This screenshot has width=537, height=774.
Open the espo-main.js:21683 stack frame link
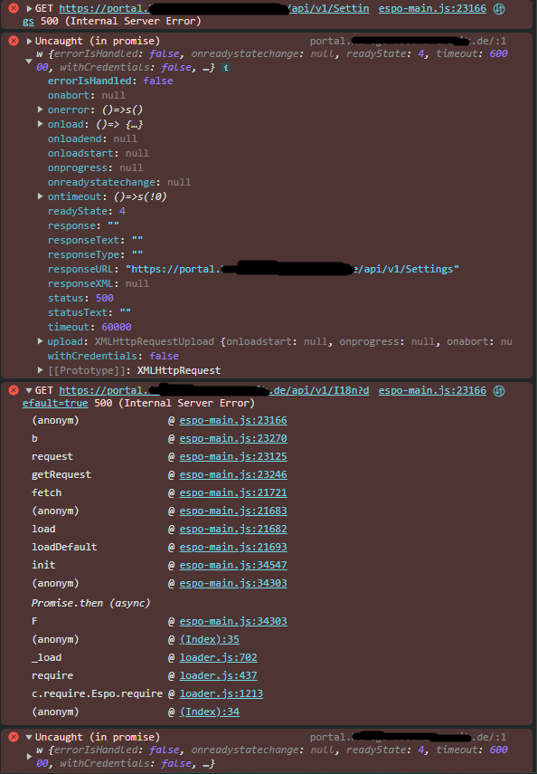pyautogui.click(x=233, y=511)
